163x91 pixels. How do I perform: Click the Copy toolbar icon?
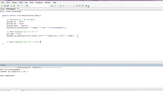pyautogui.click(x=11, y=6)
